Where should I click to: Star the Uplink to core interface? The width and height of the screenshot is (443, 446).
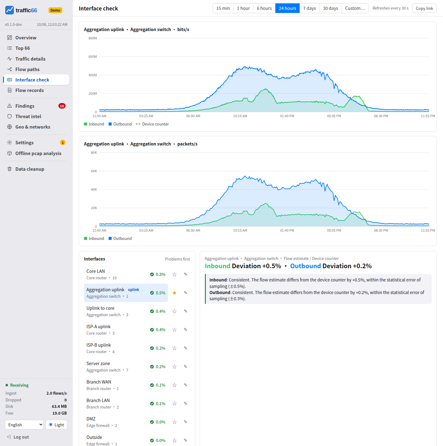[174, 311]
